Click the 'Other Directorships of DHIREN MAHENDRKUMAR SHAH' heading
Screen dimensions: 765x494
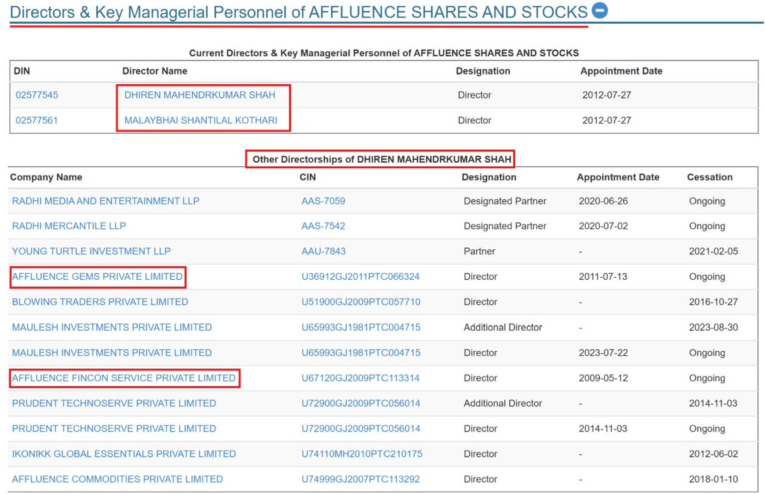381,159
